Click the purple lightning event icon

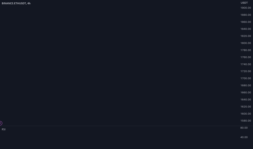[1, 123]
